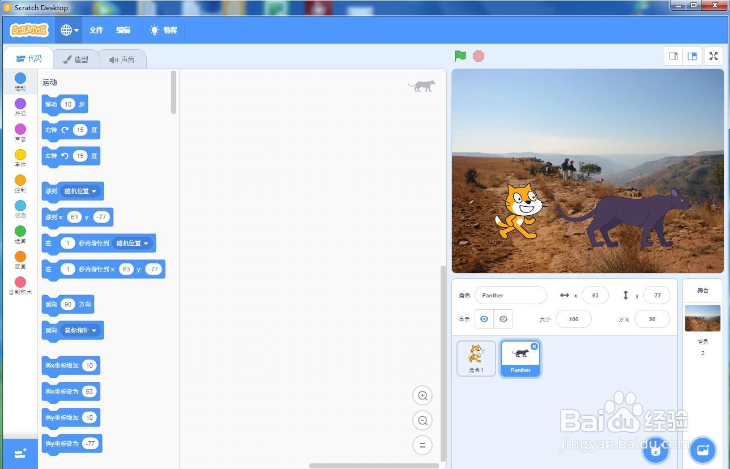
Task: Open 随机位置 dropdown in 滑行到 block
Action: (133, 243)
